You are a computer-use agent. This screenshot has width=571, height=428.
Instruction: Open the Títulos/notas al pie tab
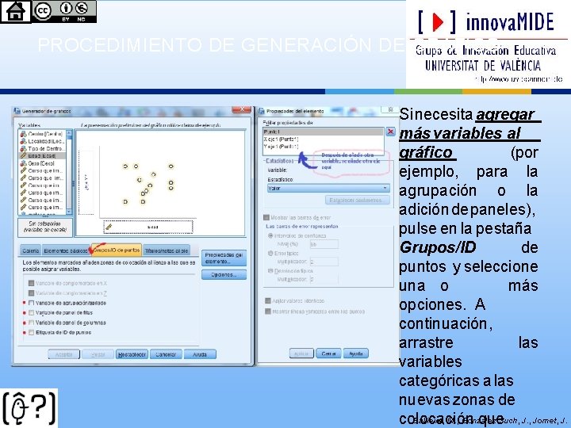point(167,250)
